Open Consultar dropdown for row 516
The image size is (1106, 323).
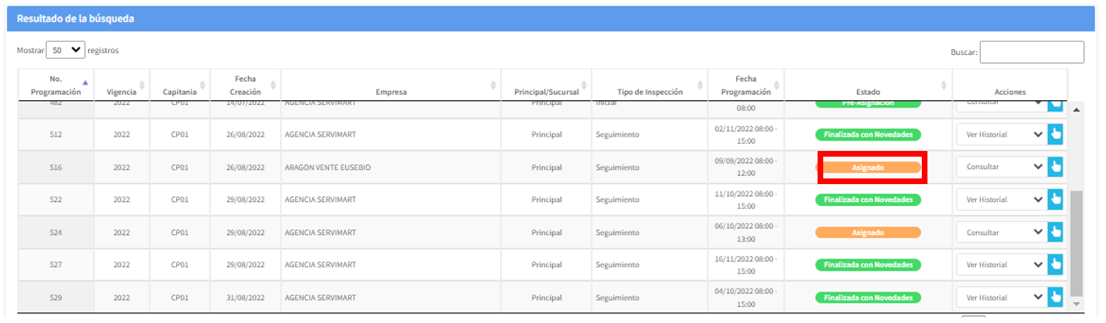pos(1001,166)
